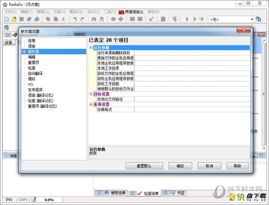
Task: Click the Paste toolbar icon
Action: point(56,19)
